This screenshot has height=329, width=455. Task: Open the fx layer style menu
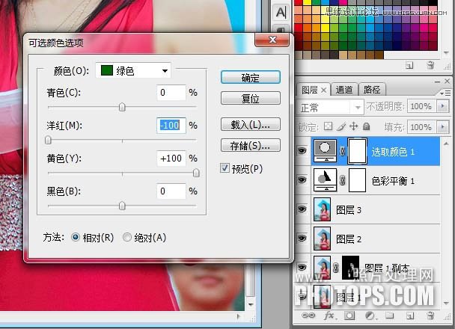click(x=329, y=316)
